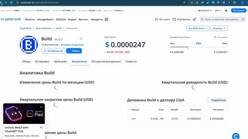Click the Баг-репорт flag icon
This screenshot has height=139, width=248.
click(215, 37)
